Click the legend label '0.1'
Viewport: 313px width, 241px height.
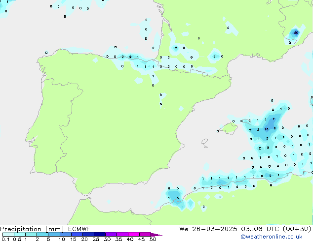(x=5, y=239)
